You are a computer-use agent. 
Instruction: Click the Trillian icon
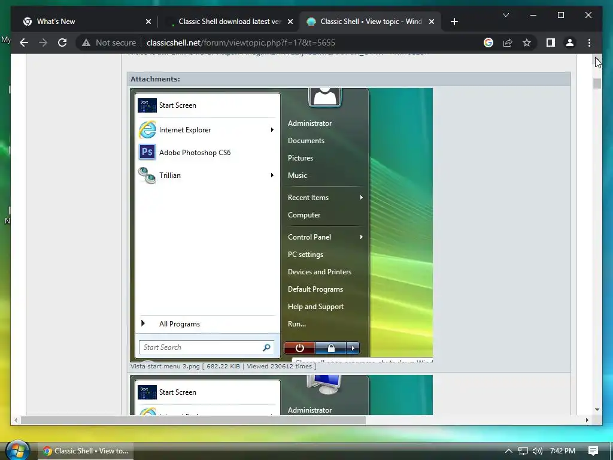pos(147,175)
